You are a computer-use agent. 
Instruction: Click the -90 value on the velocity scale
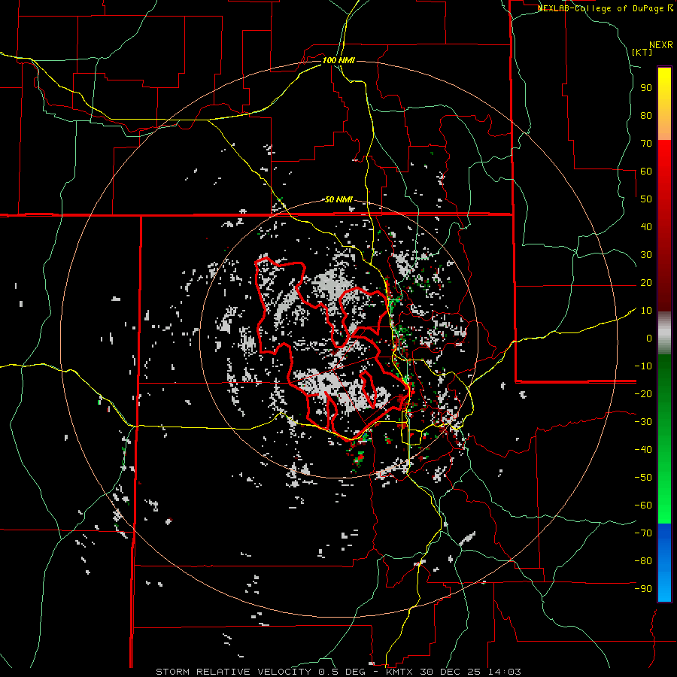(643, 589)
